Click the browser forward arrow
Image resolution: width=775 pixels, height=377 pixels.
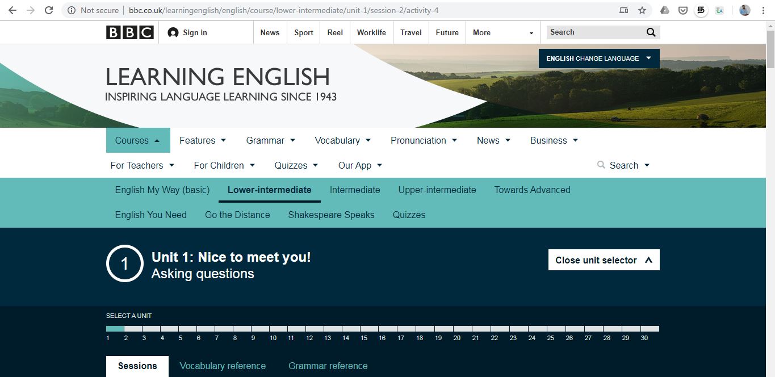tap(31, 10)
